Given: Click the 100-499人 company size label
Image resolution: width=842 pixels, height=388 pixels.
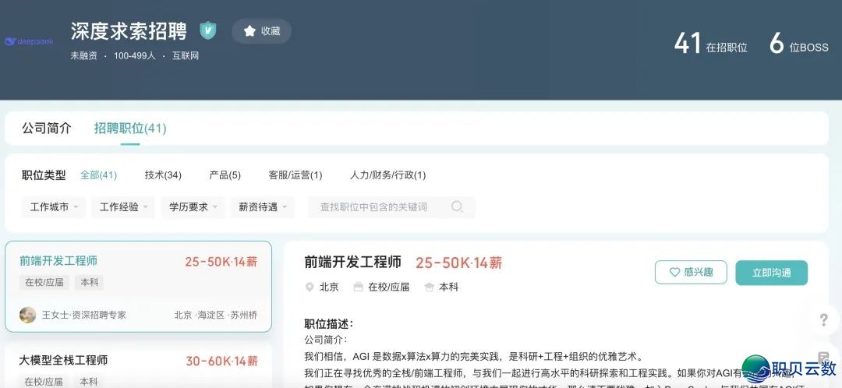Looking at the screenshot, I should (x=134, y=56).
